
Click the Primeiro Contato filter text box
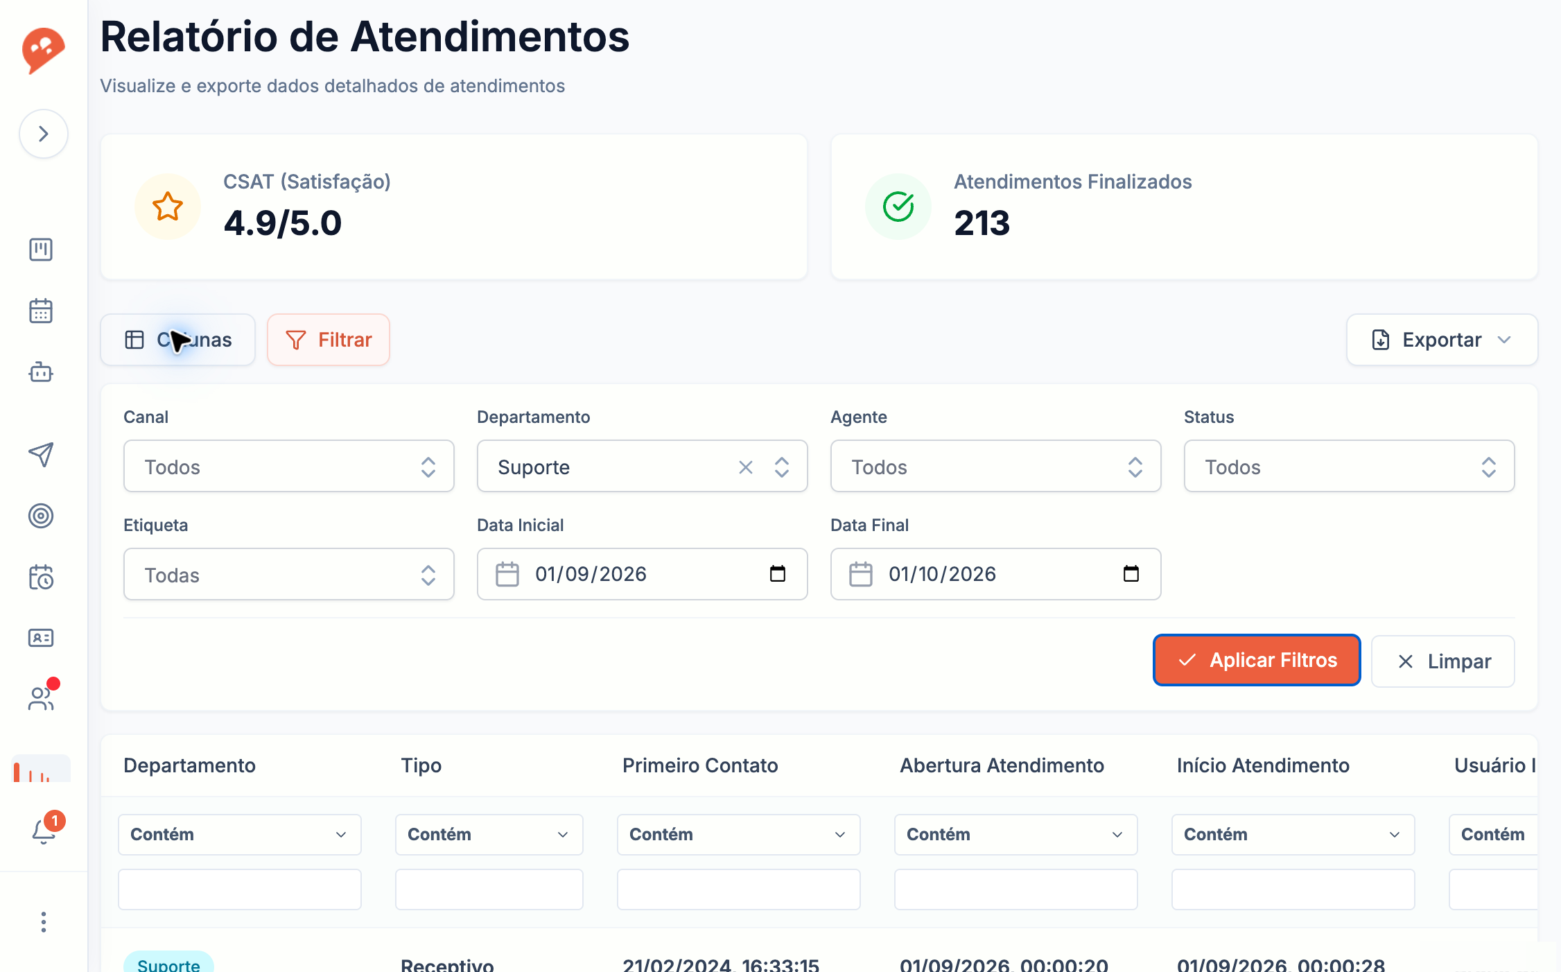point(738,889)
